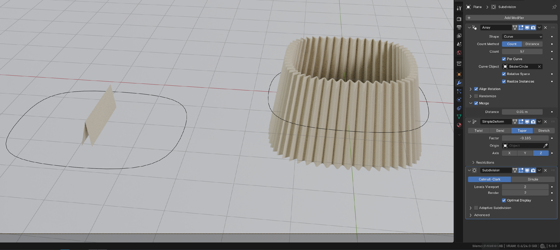
Task: Open the Collection properties tab
Action: point(459,64)
